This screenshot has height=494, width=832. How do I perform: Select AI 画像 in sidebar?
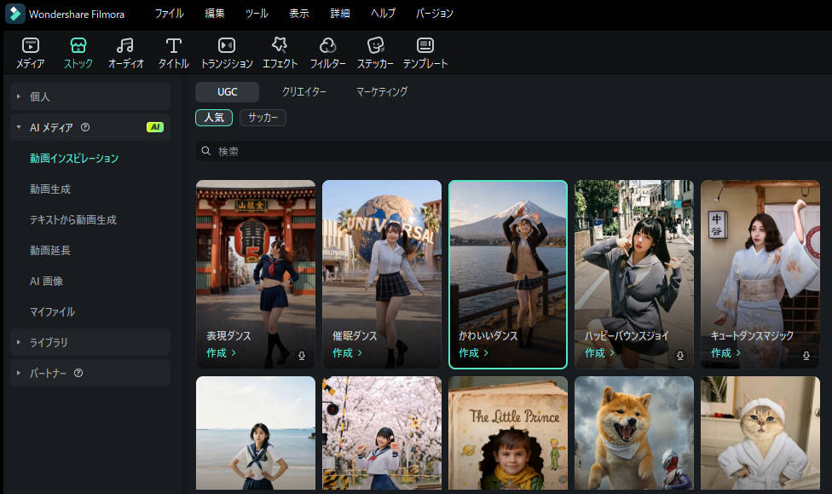pyautogui.click(x=46, y=281)
